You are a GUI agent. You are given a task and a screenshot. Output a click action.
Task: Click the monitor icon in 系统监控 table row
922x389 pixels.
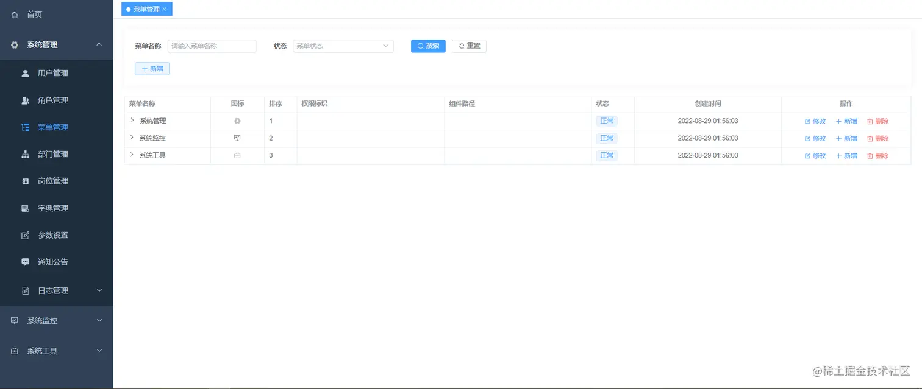tap(237, 138)
